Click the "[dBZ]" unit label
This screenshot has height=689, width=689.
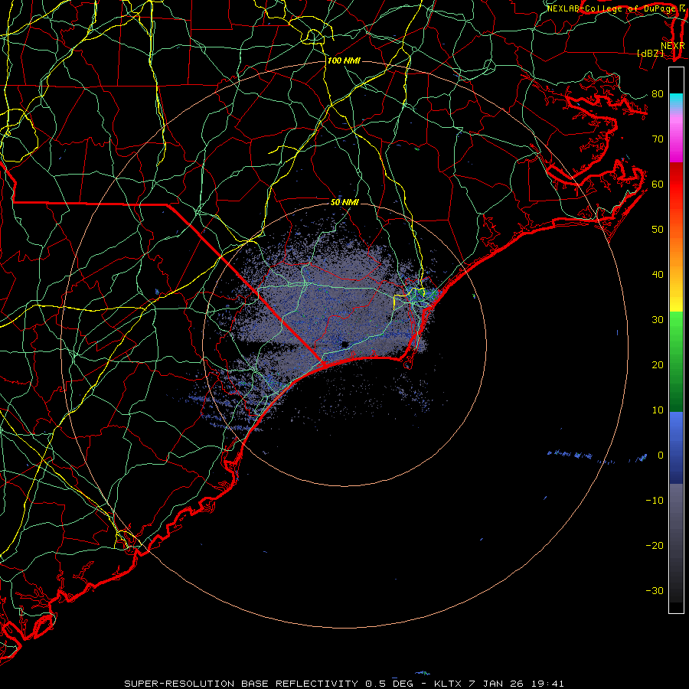[650, 54]
